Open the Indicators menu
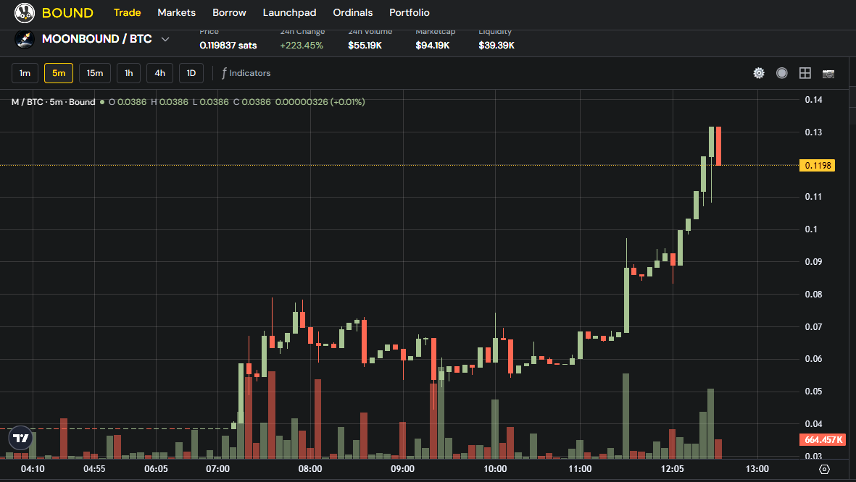Screen dimensions: 856x482 (x=246, y=73)
